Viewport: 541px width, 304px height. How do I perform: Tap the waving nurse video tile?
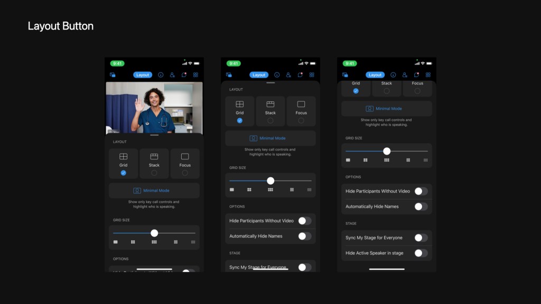(x=154, y=107)
